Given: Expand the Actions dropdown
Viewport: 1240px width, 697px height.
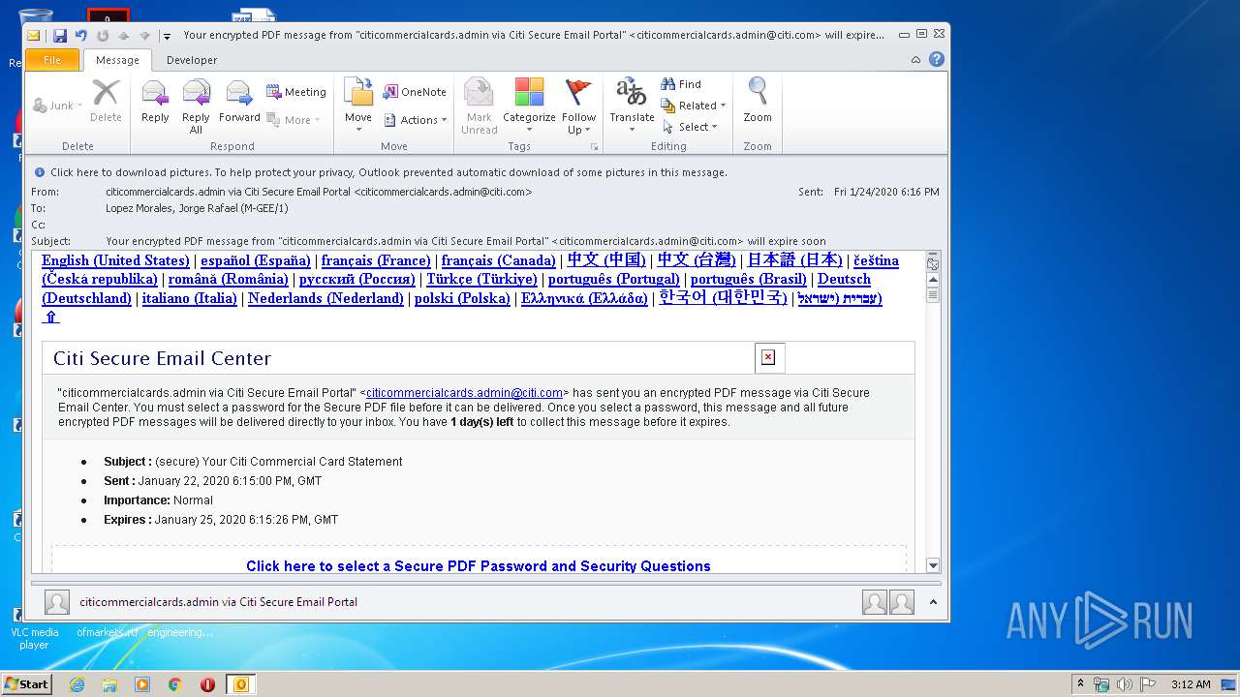Looking at the screenshot, I should coord(416,120).
